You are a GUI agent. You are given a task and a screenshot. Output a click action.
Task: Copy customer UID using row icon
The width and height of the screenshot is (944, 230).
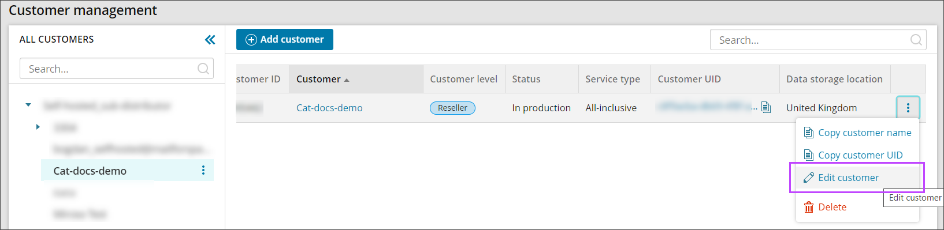point(766,107)
